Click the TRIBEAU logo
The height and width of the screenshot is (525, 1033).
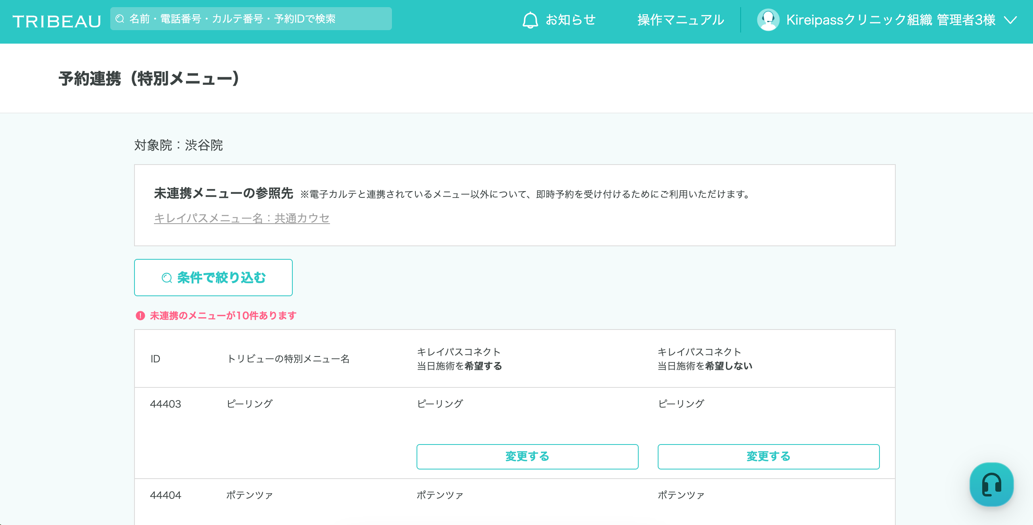[x=57, y=21]
